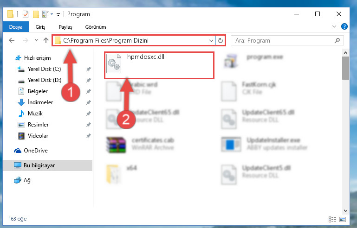
Task: Switch to details view in status bar
Action: click(332, 219)
